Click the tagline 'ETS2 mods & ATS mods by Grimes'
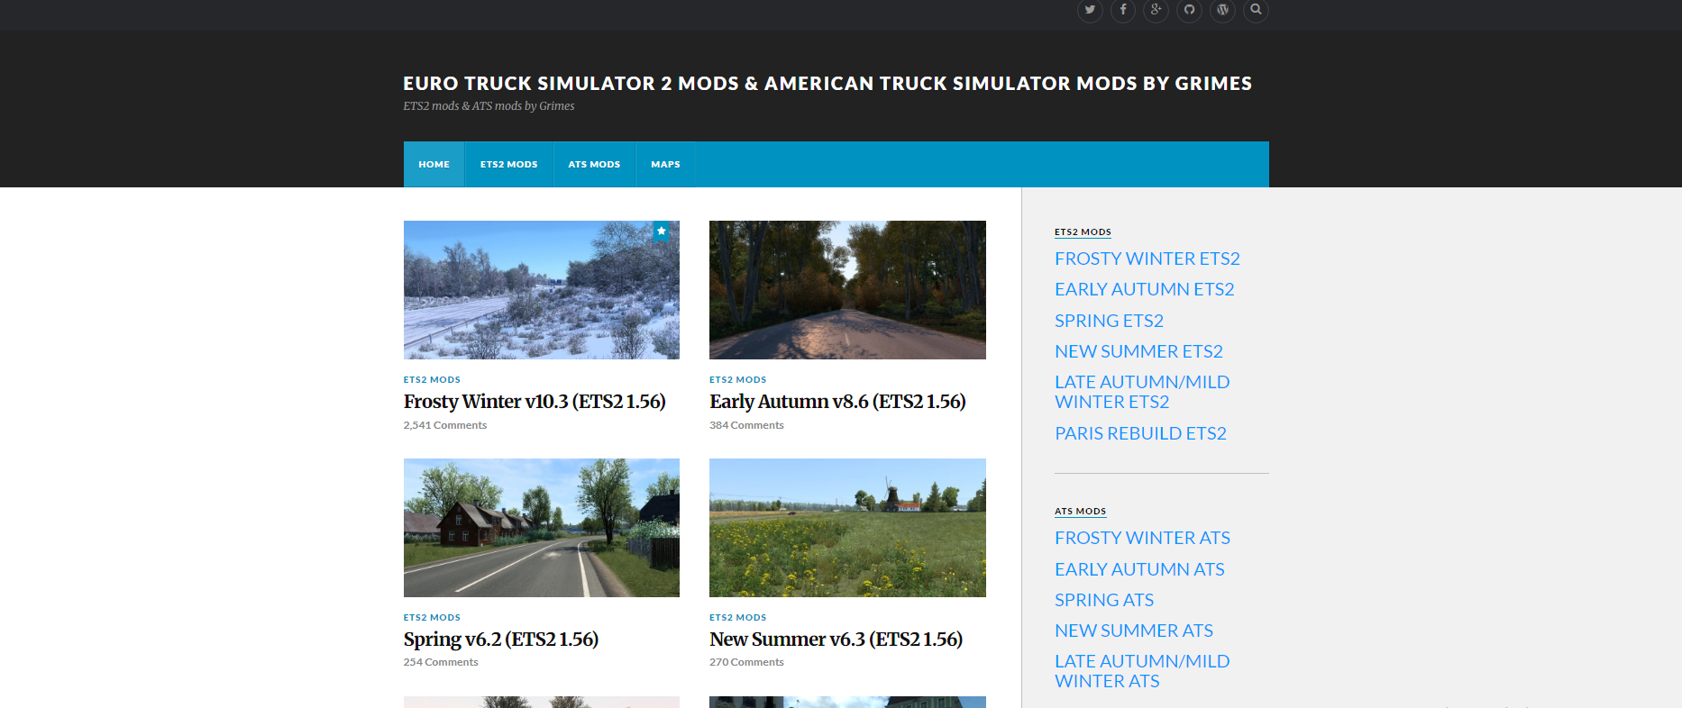The image size is (1682, 708). point(489,106)
